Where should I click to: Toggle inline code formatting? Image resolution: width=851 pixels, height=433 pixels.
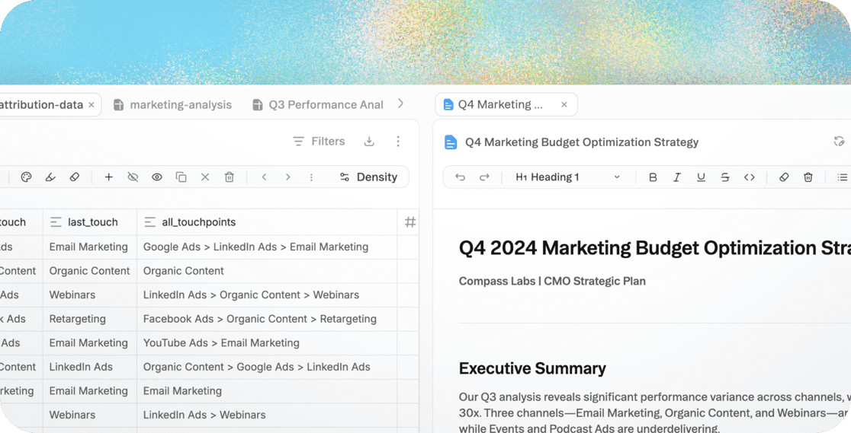point(750,177)
